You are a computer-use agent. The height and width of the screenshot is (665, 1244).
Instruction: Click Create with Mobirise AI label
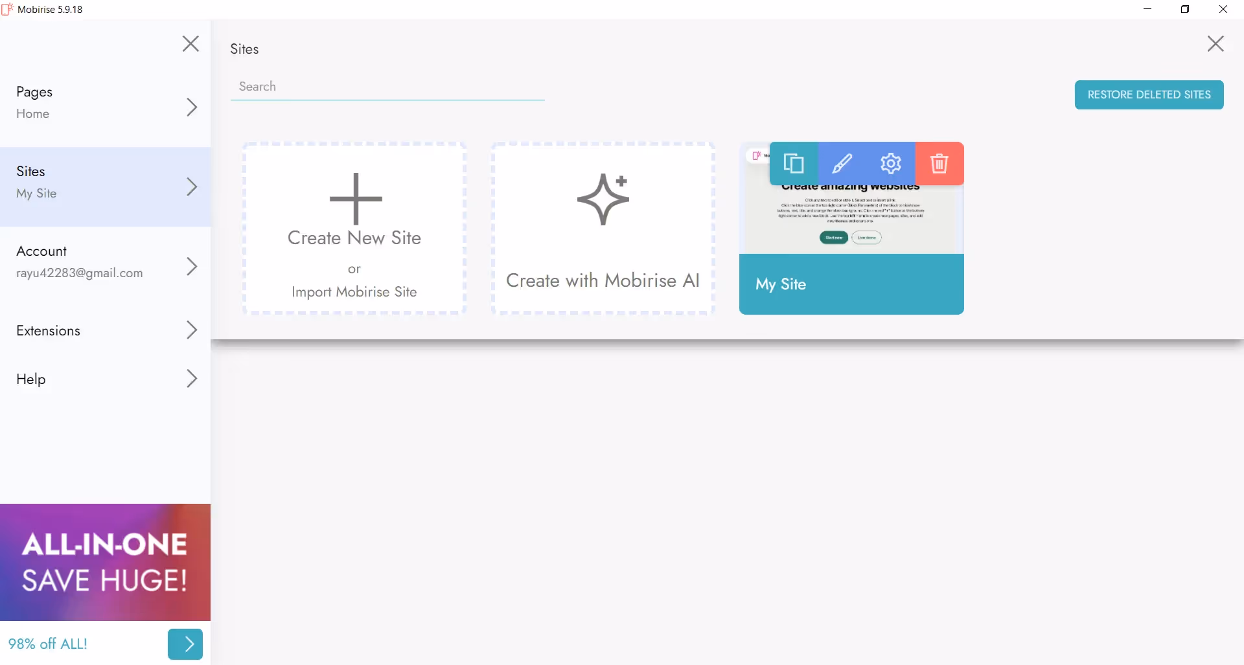603,280
